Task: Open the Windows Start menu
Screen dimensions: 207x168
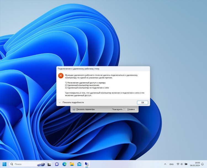Action: tap(4, 164)
